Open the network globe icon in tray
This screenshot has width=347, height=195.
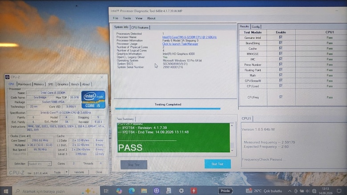(314, 191)
